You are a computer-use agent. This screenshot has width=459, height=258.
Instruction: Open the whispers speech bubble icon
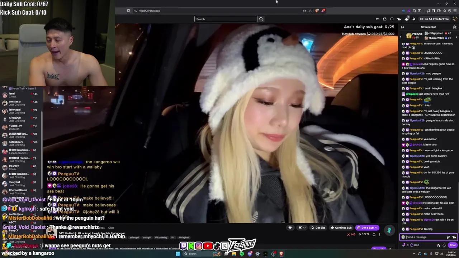tap(392, 19)
